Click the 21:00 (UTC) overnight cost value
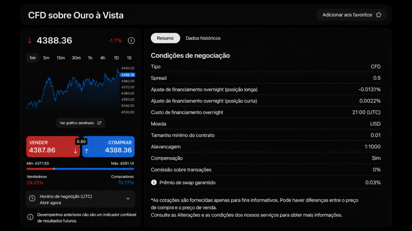412x231 pixels. [366, 112]
